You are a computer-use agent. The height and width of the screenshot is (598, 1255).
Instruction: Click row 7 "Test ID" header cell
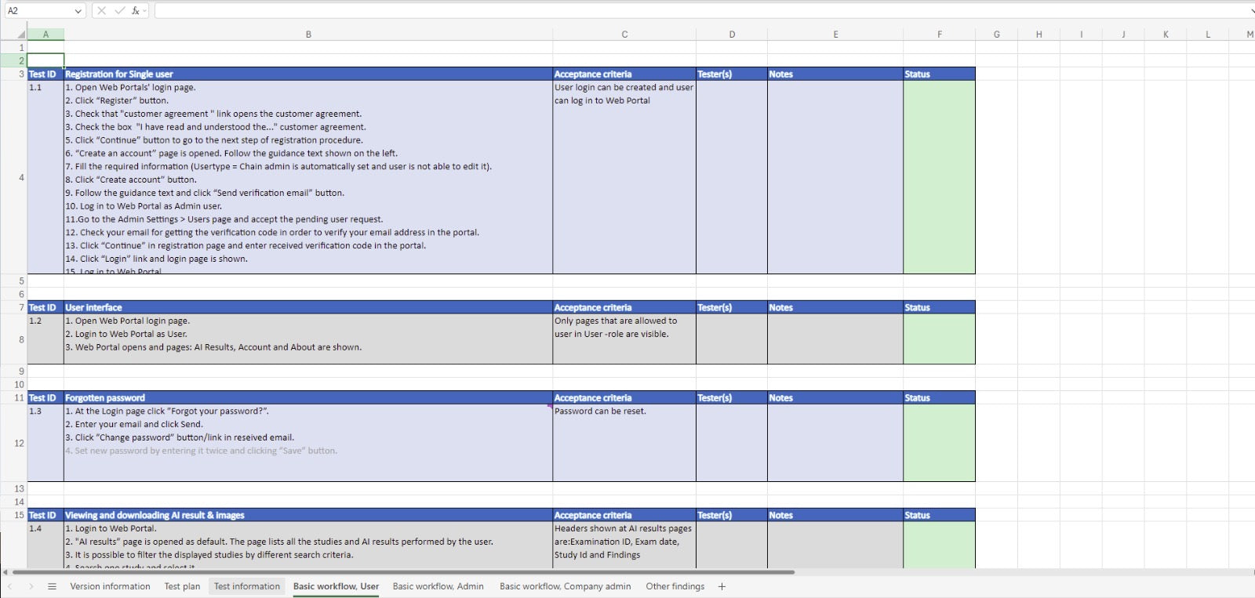(45, 308)
